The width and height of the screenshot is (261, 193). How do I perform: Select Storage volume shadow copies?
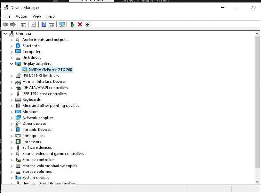50,166
